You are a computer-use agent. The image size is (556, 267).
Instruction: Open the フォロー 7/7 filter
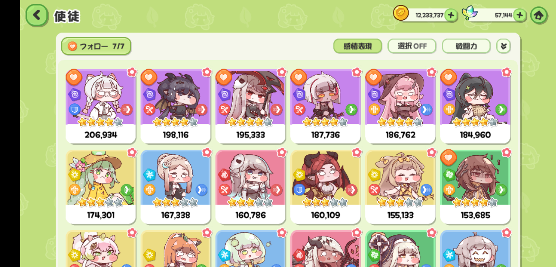[96, 46]
